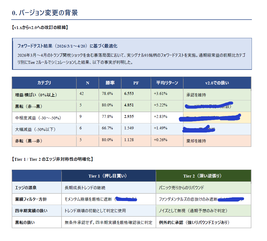Click the average return +5.22%
The width and height of the screenshot is (267, 241).
(x=160, y=105)
